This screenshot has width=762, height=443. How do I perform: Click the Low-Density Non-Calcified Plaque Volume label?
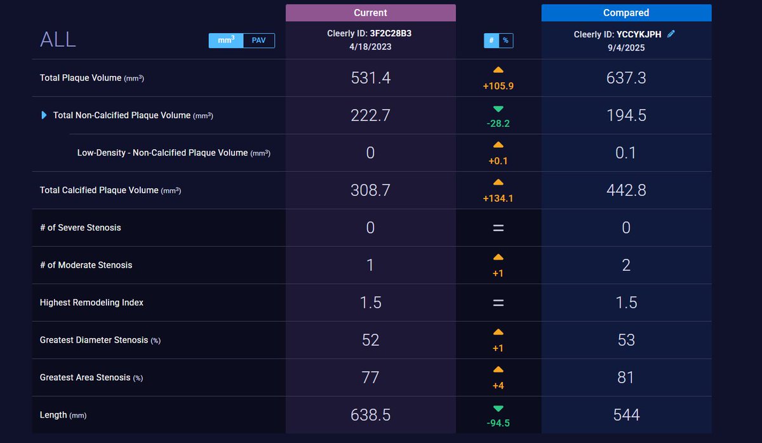(174, 153)
